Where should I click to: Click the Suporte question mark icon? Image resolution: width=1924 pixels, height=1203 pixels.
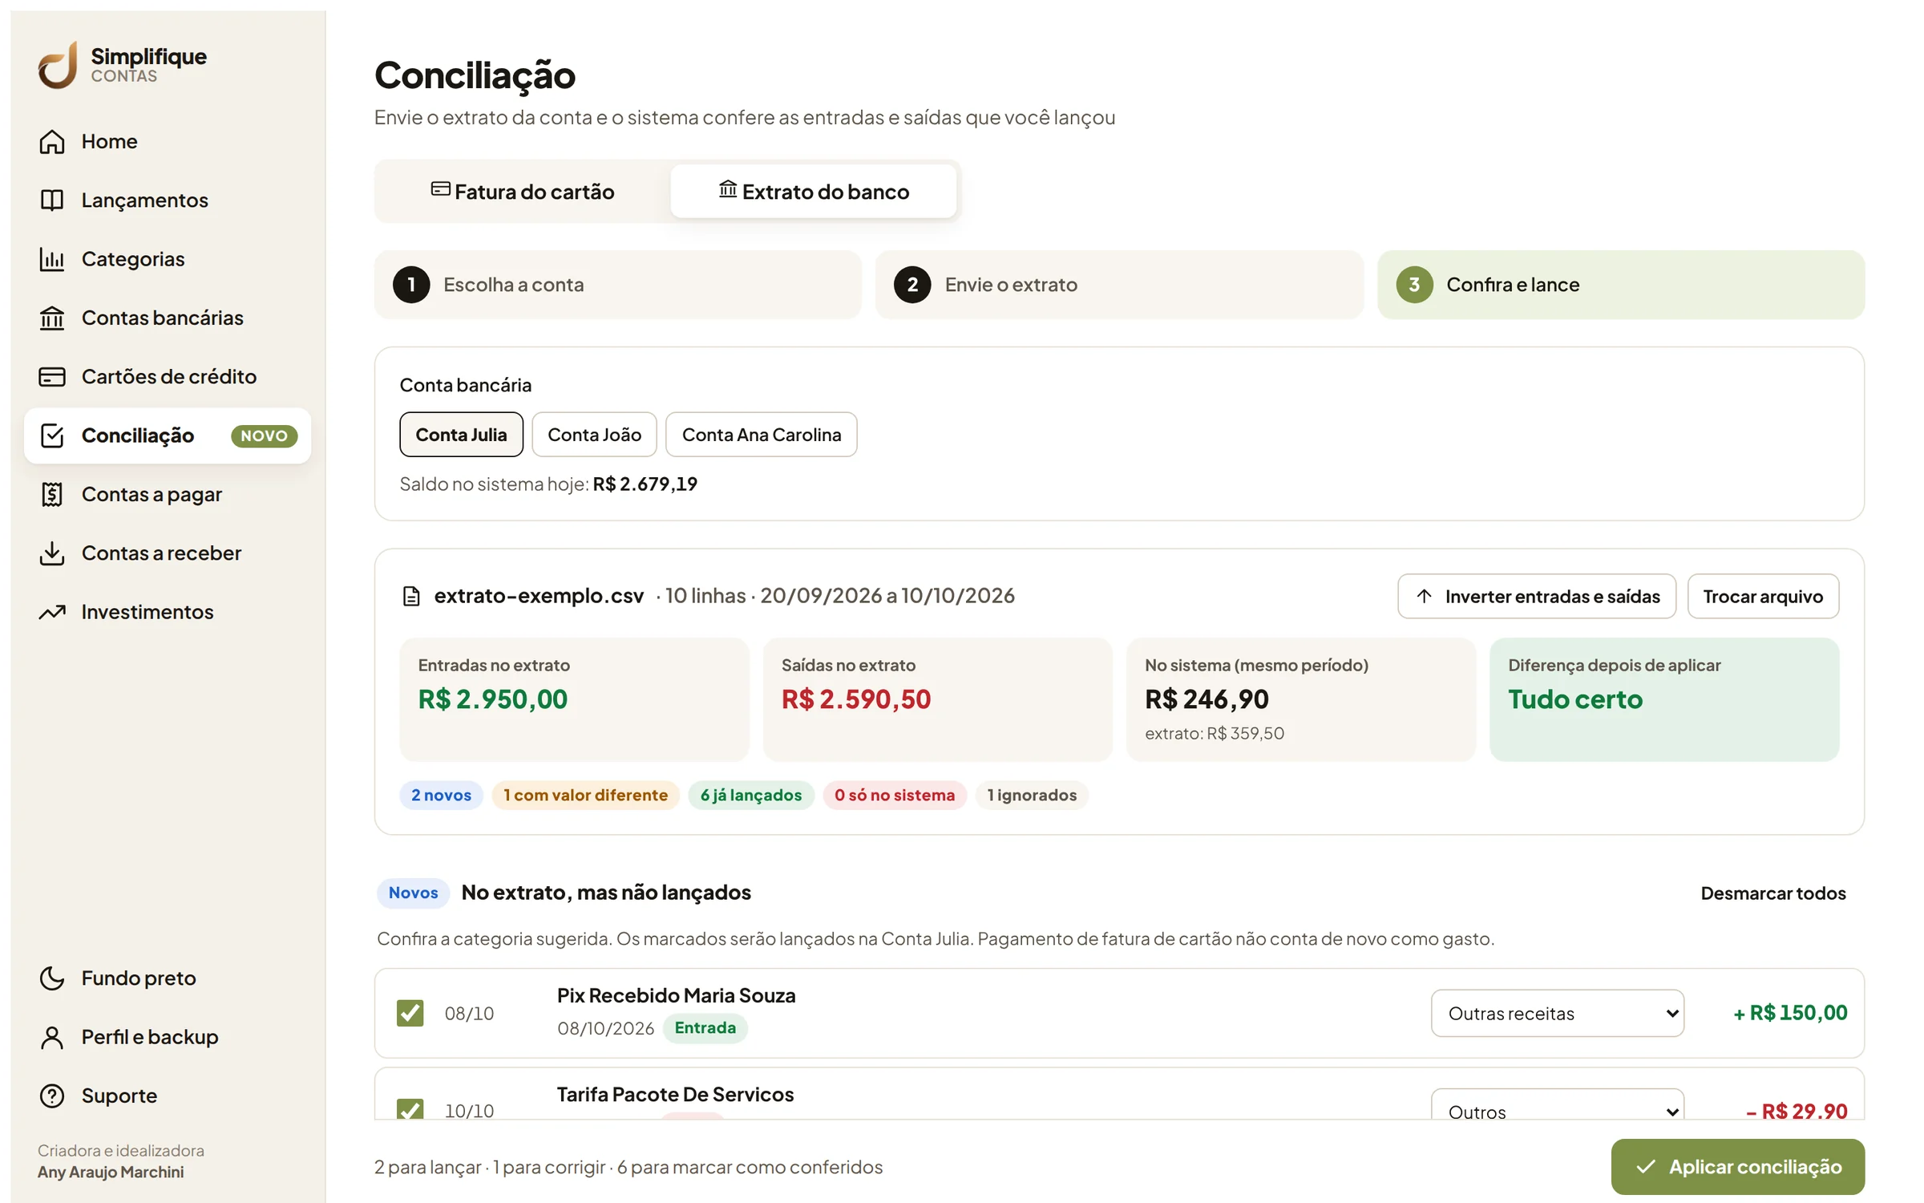pos(52,1096)
